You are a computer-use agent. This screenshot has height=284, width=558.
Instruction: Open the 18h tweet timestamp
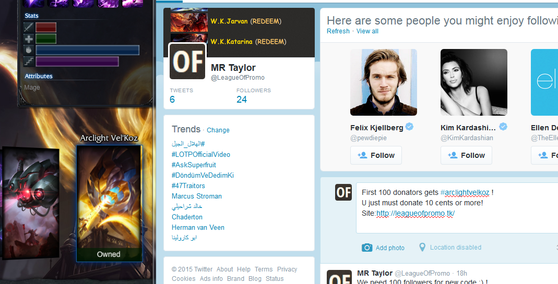click(x=461, y=274)
